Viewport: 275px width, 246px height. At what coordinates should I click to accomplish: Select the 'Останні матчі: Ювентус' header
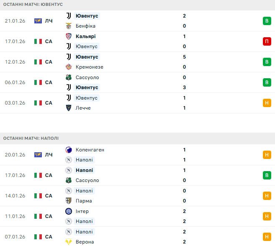pyautogui.click(x=33, y=4)
